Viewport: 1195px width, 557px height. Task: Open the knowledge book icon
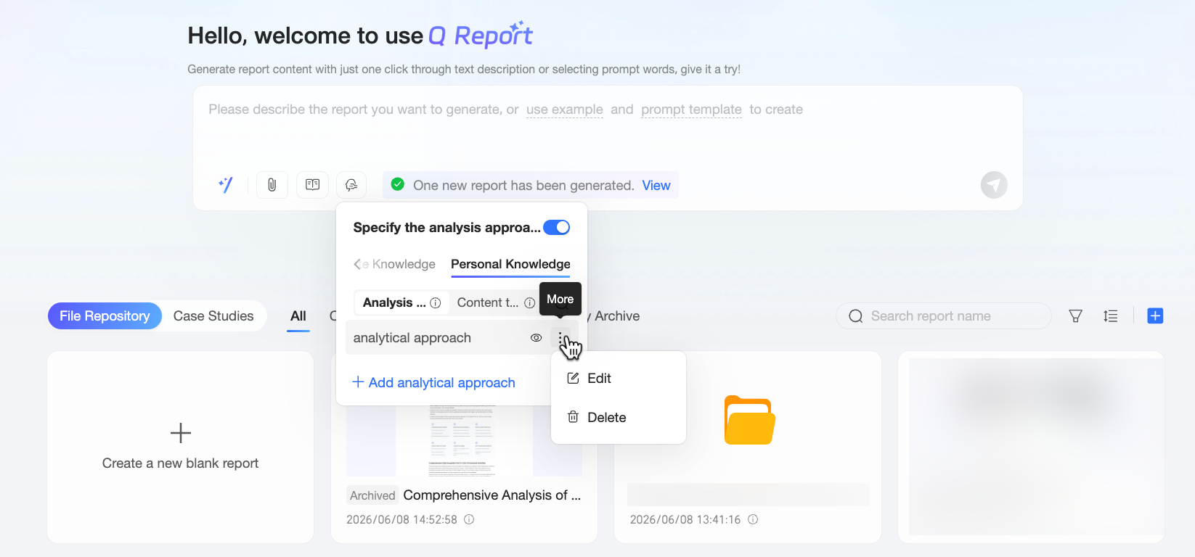312,185
